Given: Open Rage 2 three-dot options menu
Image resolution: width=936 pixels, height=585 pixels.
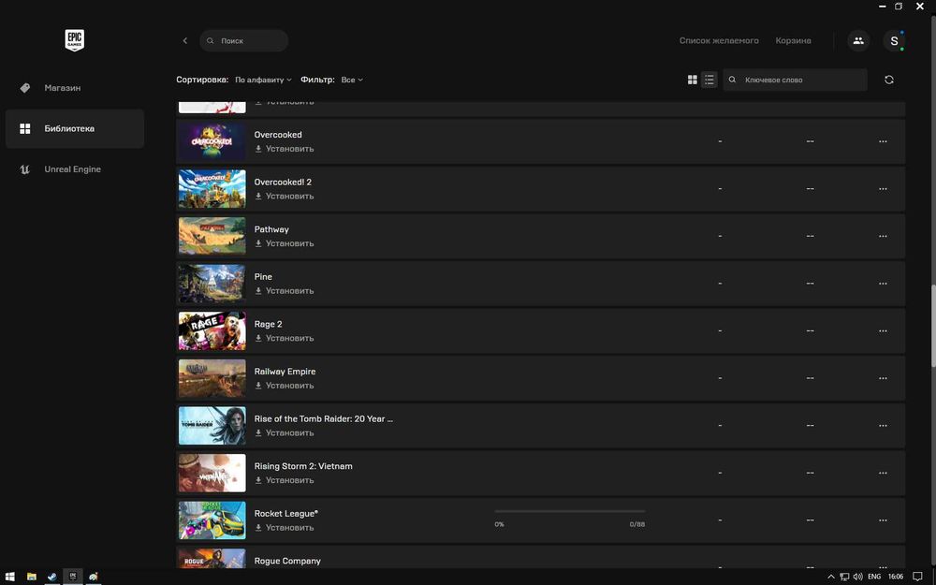Looking at the screenshot, I should coord(883,330).
